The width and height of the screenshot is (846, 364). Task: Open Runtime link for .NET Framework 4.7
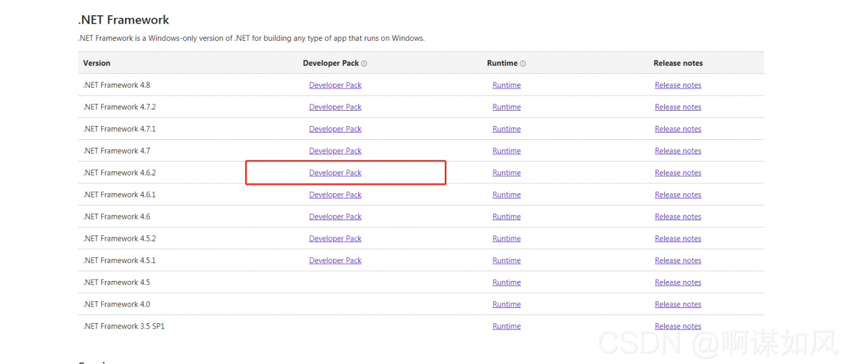click(506, 150)
